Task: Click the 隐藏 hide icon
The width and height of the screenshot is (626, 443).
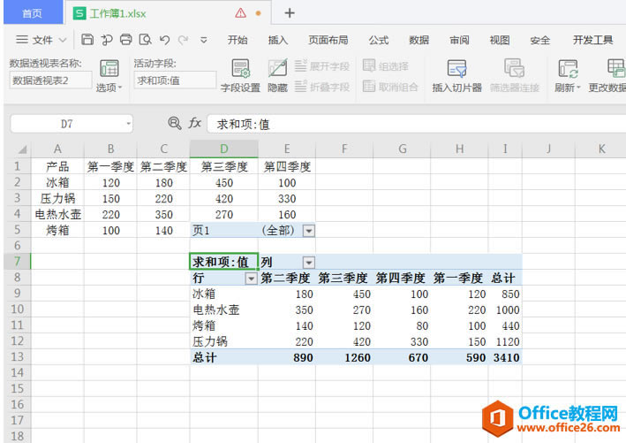Action: click(x=277, y=75)
